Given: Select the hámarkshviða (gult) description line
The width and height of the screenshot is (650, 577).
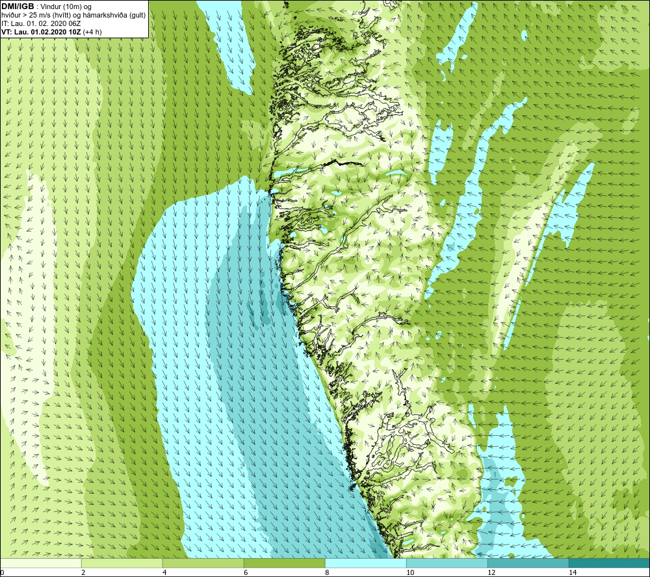Looking at the screenshot, I should (x=73, y=16).
